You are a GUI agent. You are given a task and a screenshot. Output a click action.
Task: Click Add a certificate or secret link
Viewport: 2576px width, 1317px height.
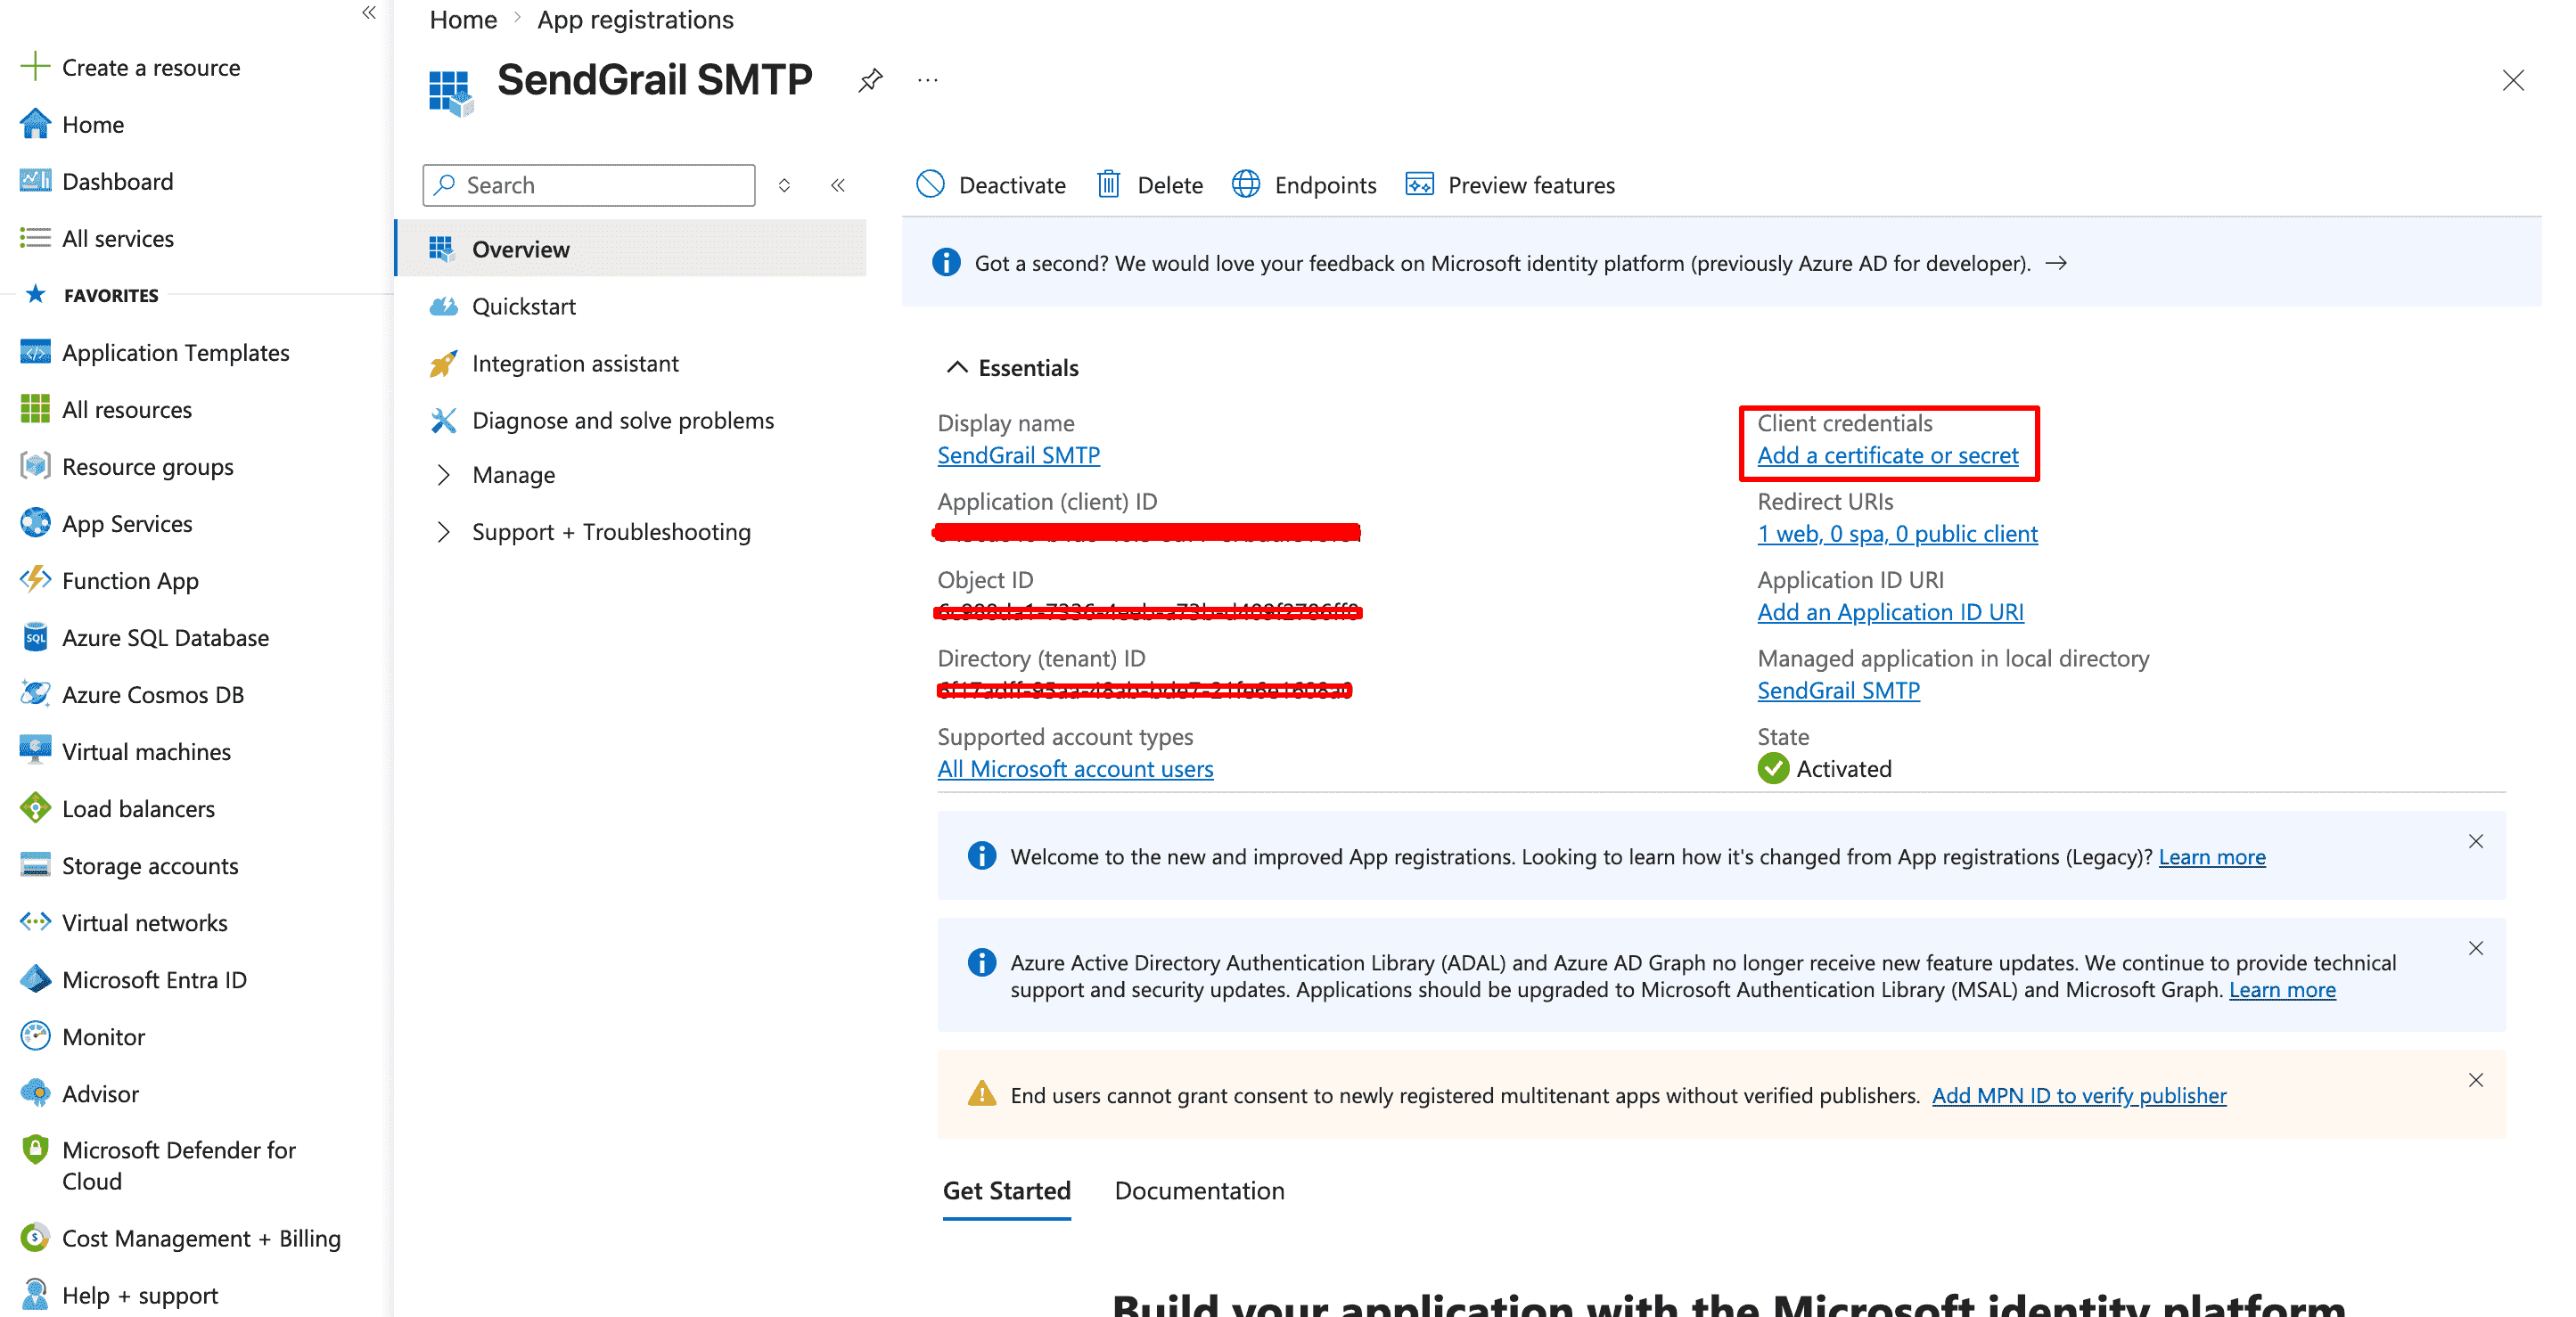pos(1888,455)
